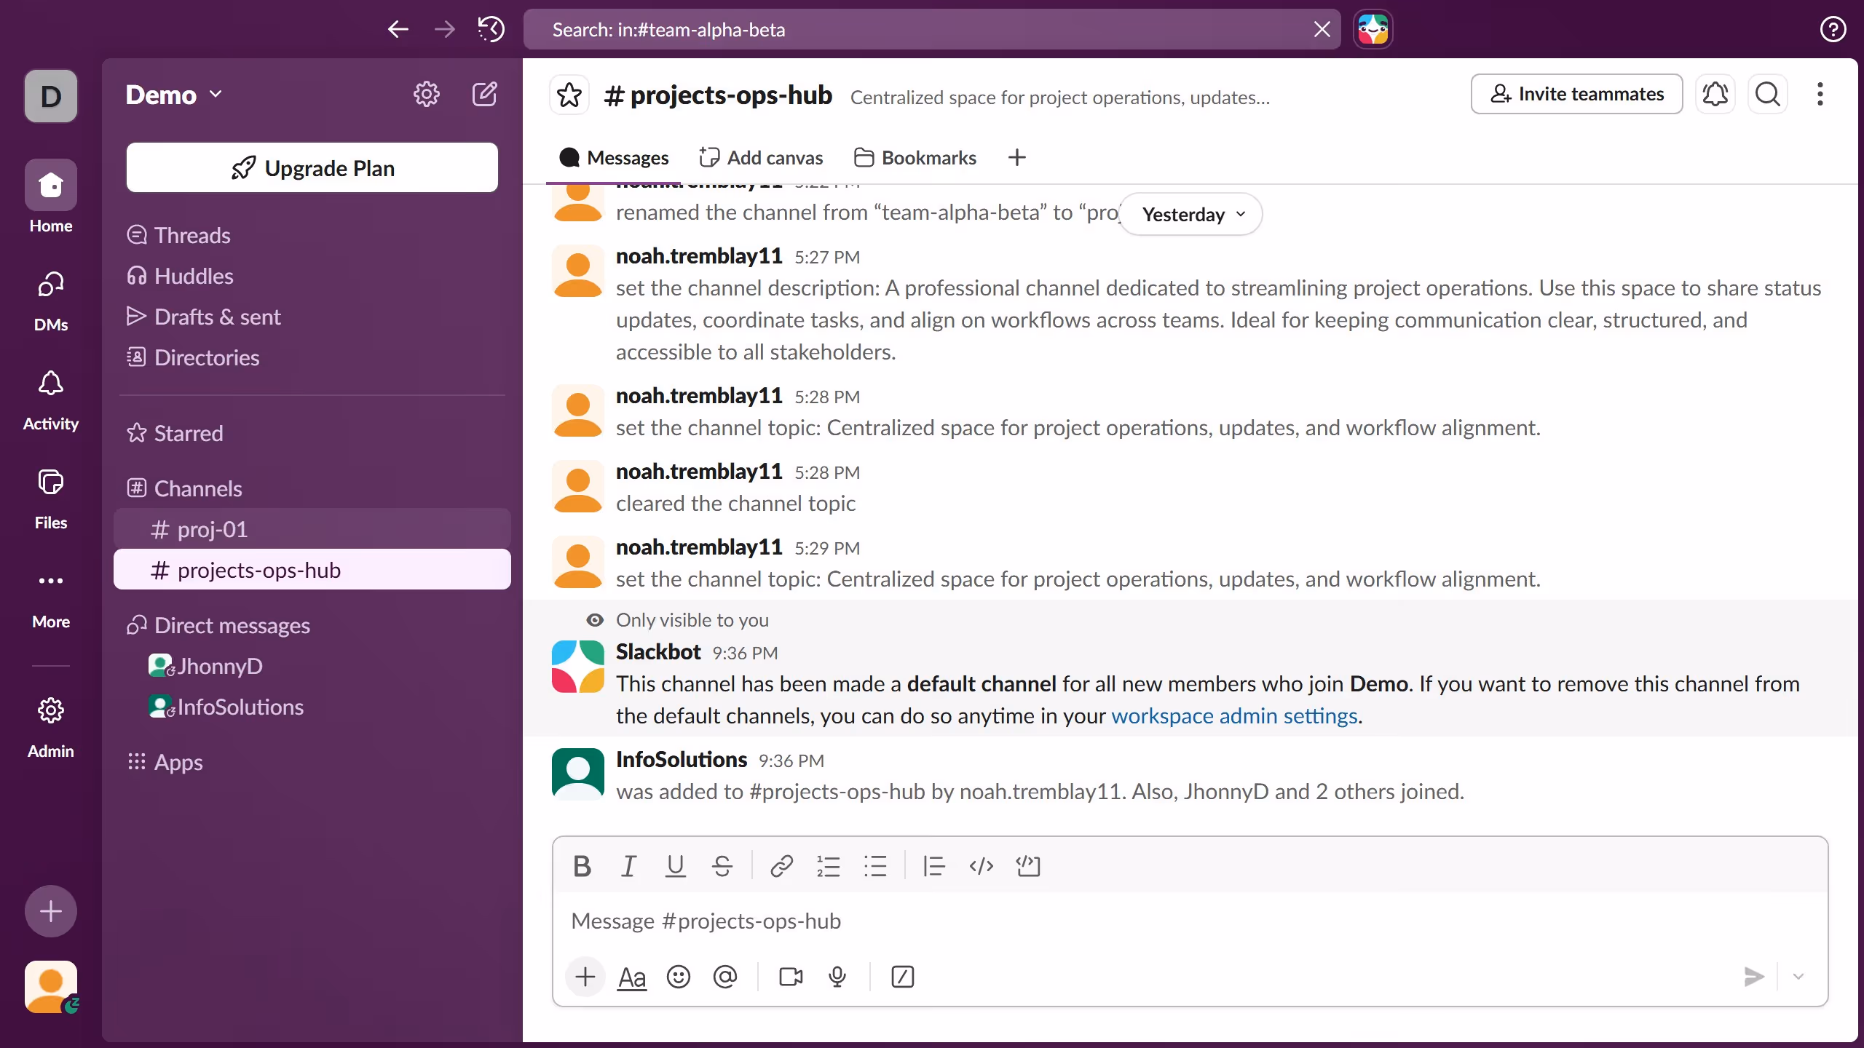
Task: Click the Upgrade Plan button
Action: pos(312,167)
